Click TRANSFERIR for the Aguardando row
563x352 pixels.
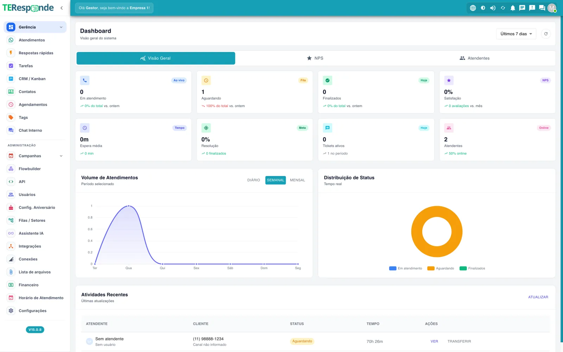[459, 341]
